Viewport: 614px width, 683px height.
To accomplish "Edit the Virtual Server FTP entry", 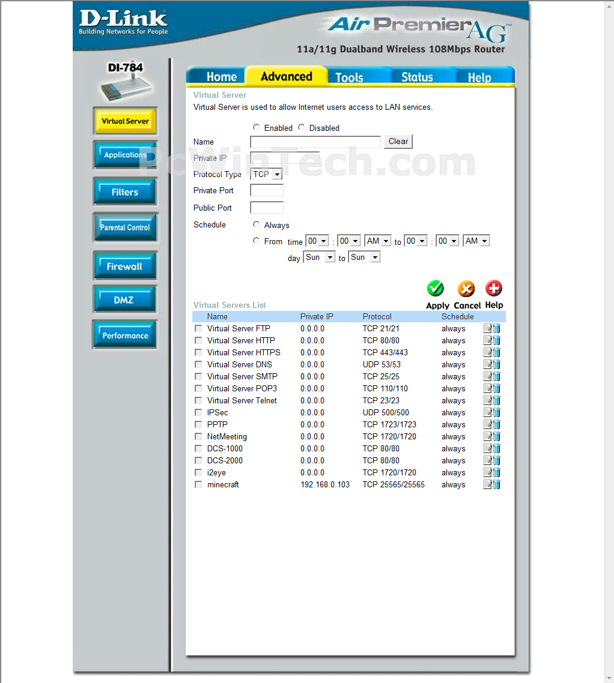I will 488,328.
